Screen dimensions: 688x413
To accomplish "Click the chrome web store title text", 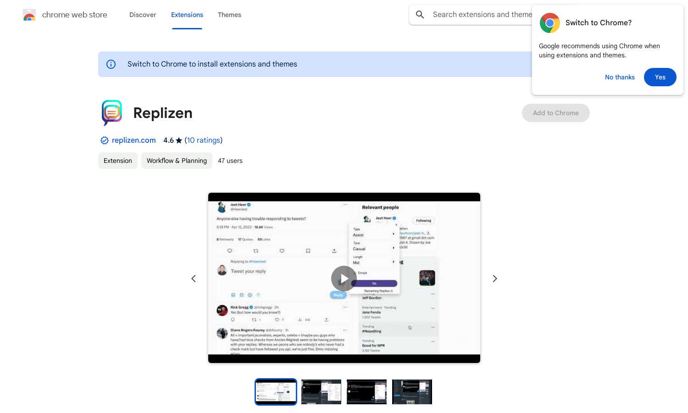I will [x=75, y=15].
